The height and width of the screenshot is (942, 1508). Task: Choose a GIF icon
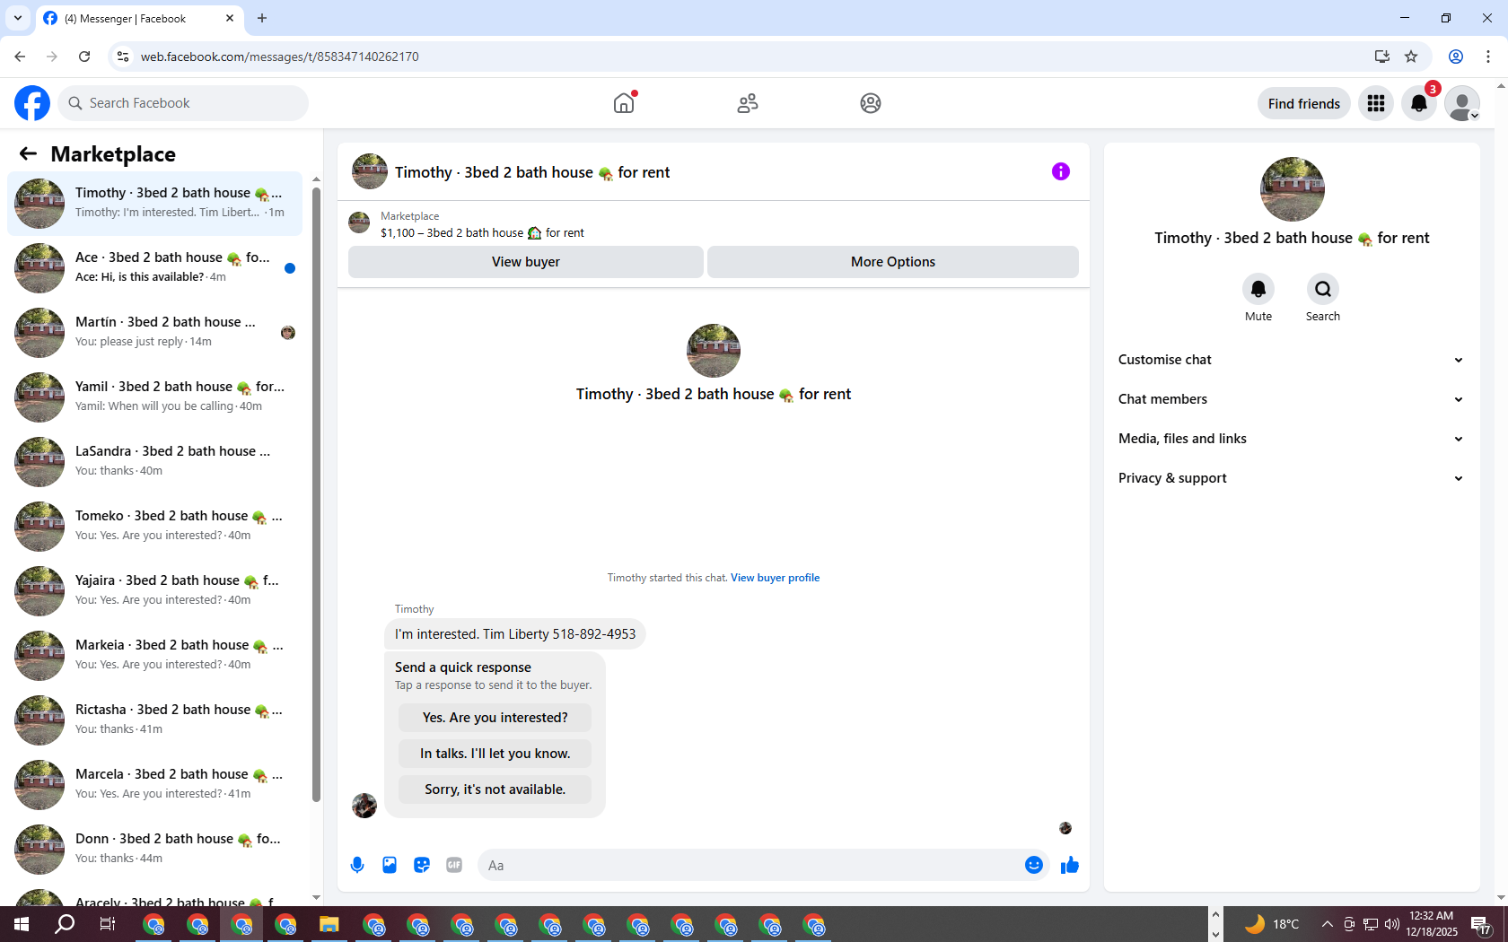[x=454, y=865]
